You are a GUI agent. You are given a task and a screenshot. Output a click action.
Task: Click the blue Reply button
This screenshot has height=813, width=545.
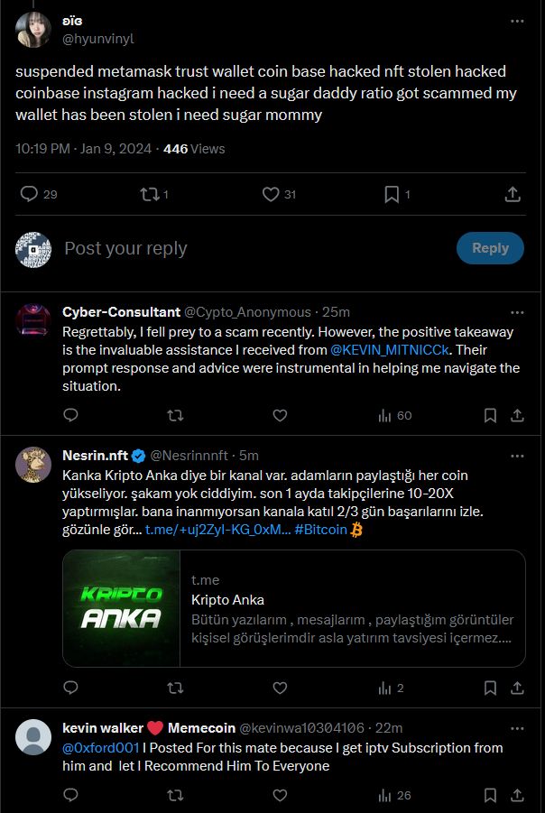click(490, 248)
